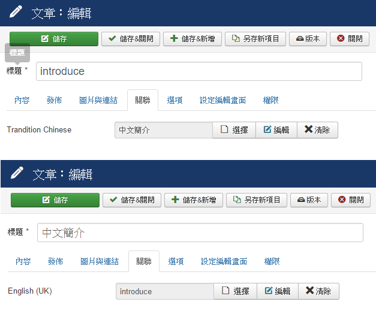This screenshot has width=376, height=314.
Task: Click the title field containing 'introduce'
Action: (x=198, y=71)
